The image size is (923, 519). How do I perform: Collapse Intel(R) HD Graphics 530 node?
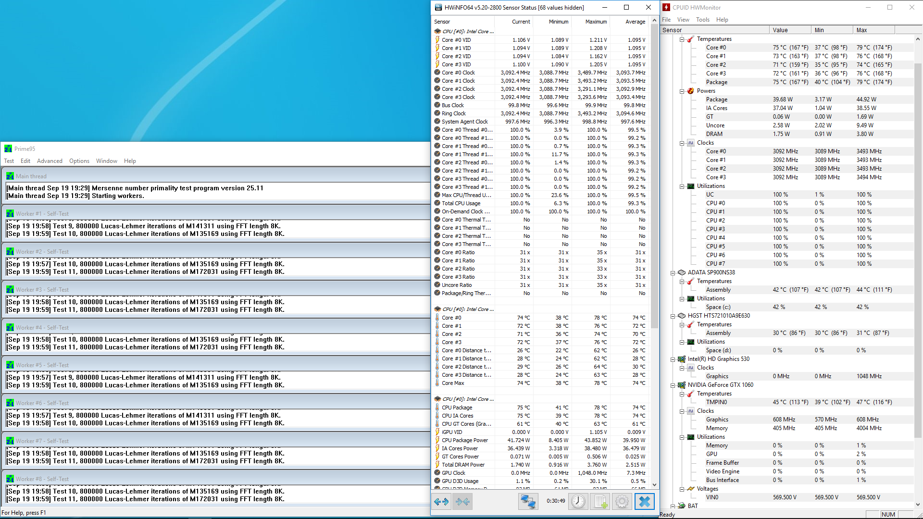[673, 359]
